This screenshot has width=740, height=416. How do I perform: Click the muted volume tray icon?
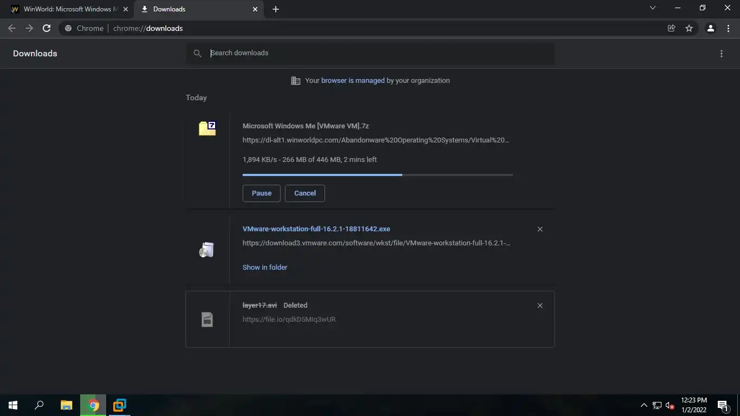pos(670,405)
